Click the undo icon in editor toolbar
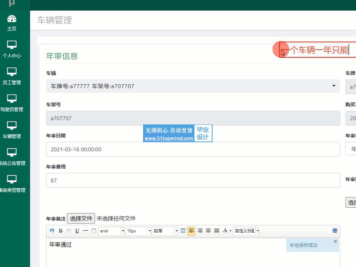This screenshot has width=356, height=267. click(x=52, y=231)
